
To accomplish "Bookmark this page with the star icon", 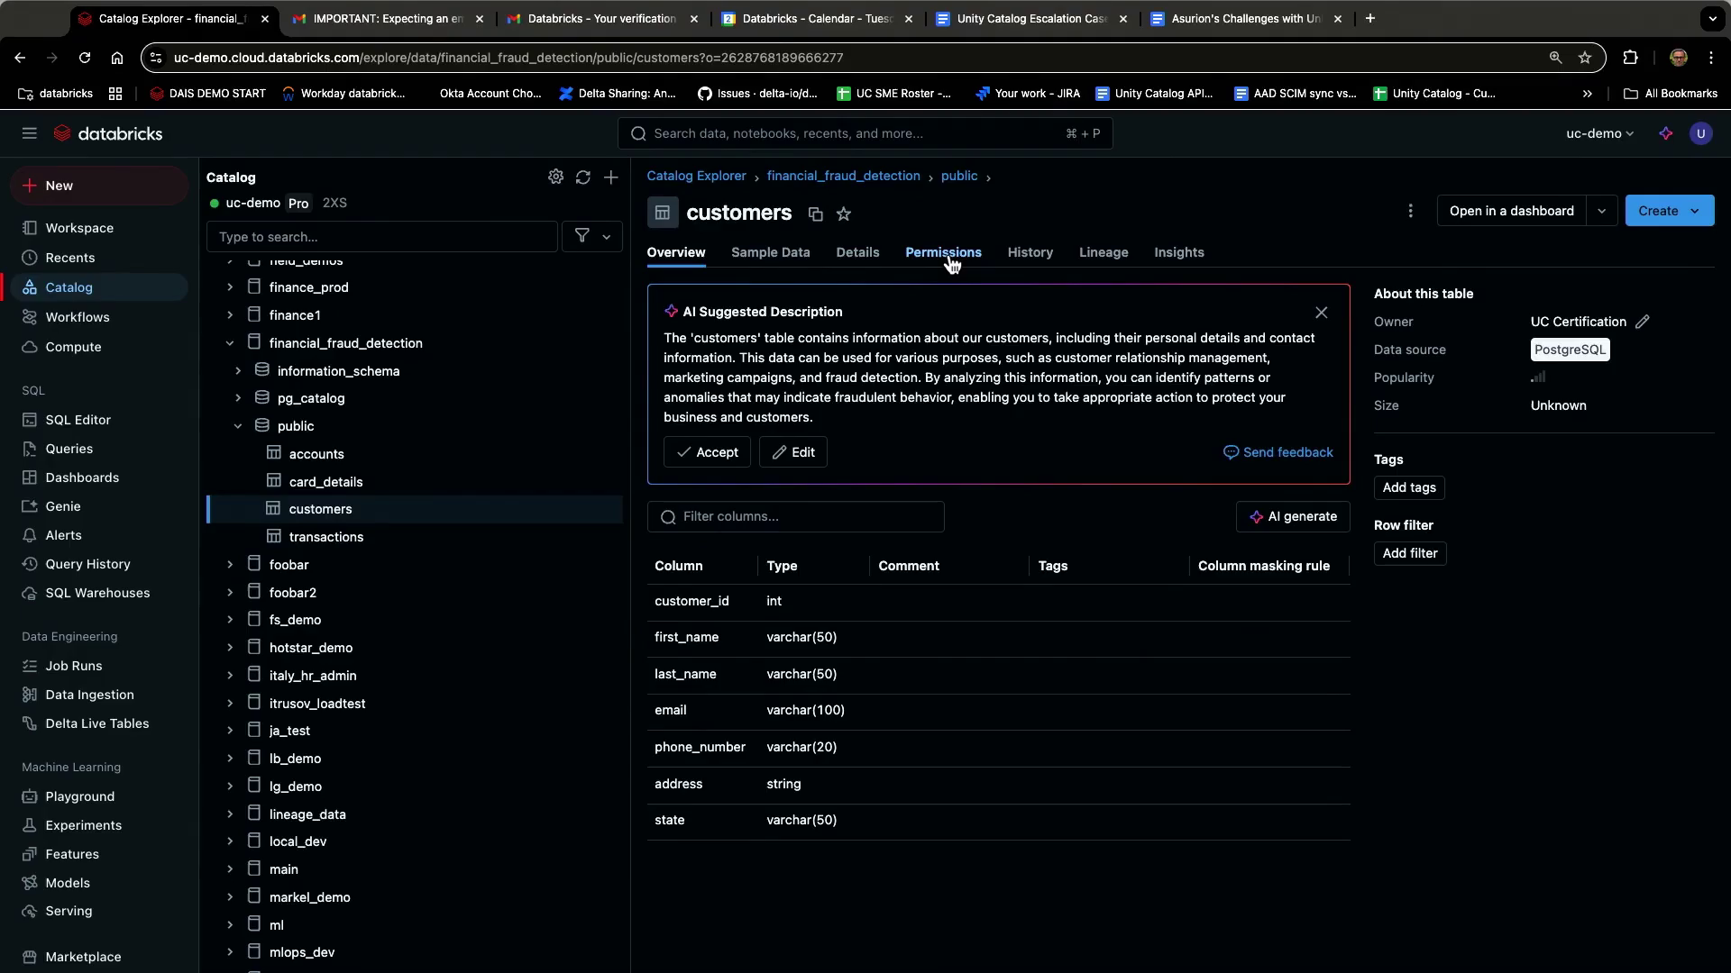I will click(1585, 58).
